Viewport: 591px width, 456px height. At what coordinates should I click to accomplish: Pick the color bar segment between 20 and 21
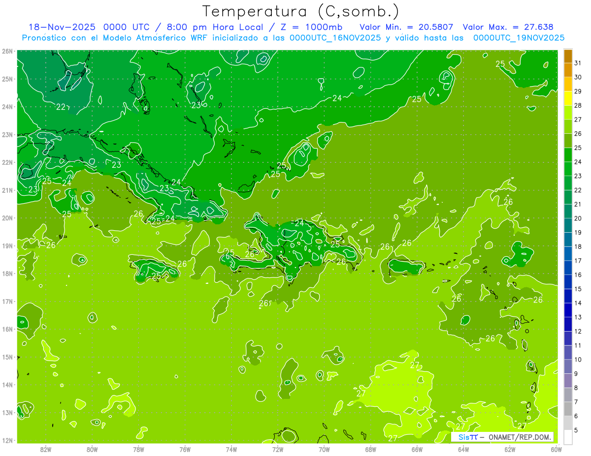(568, 211)
